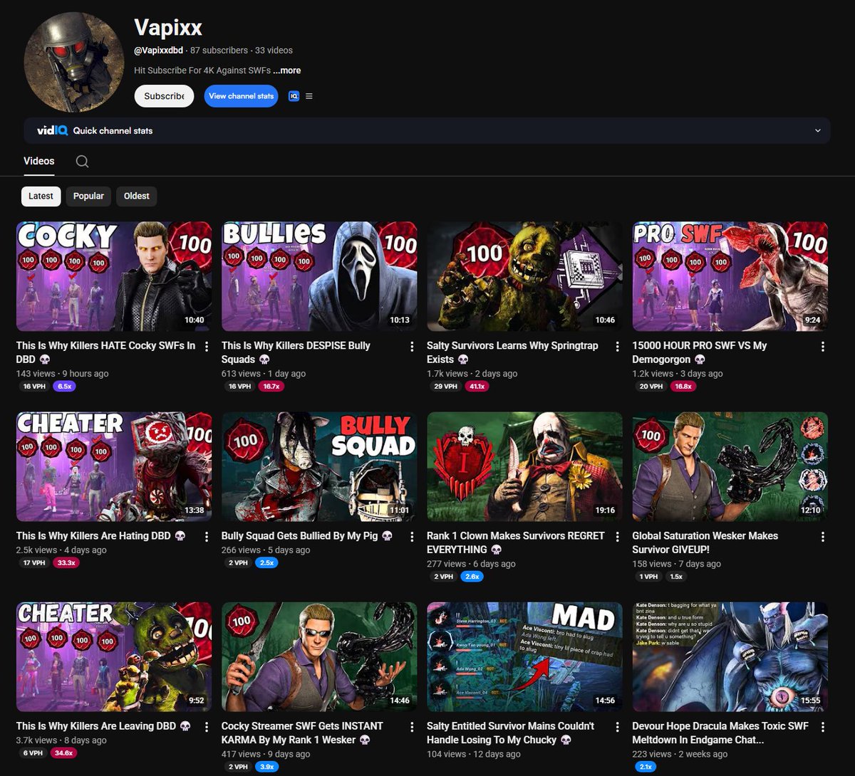Play the Wesker thumbnail video 12:10
Viewport: 855px width, 776px height.
(730, 466)
